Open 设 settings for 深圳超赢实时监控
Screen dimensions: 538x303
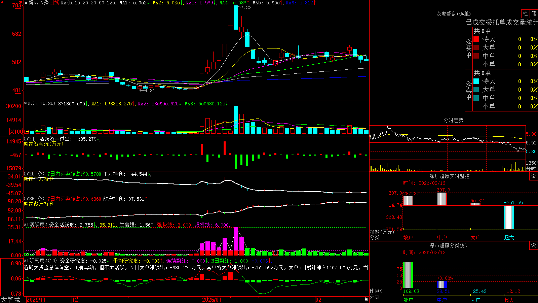click(x=534, y=176)
